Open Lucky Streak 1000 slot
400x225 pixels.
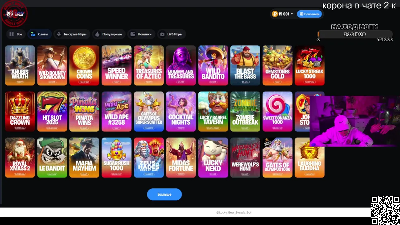click(310, 65)
